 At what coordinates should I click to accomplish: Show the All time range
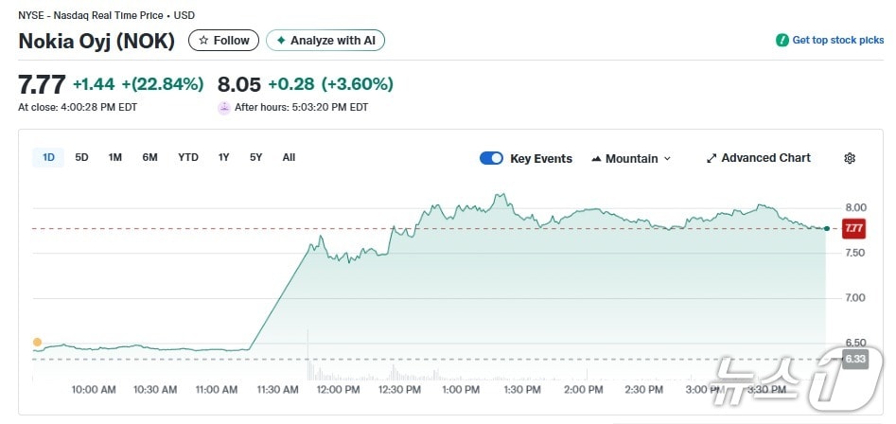tap(289, 157)
